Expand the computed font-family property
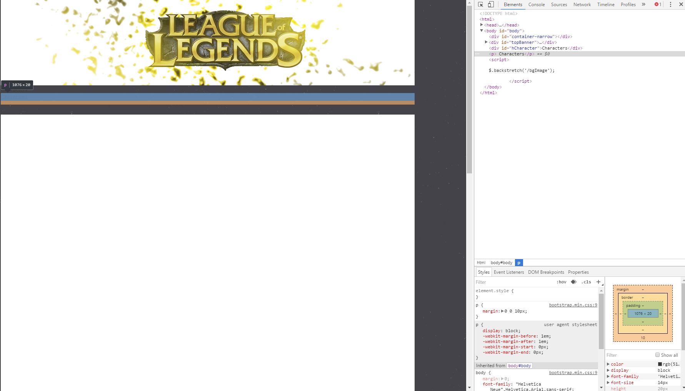This screenshot has width=685, height=391. 608,376
